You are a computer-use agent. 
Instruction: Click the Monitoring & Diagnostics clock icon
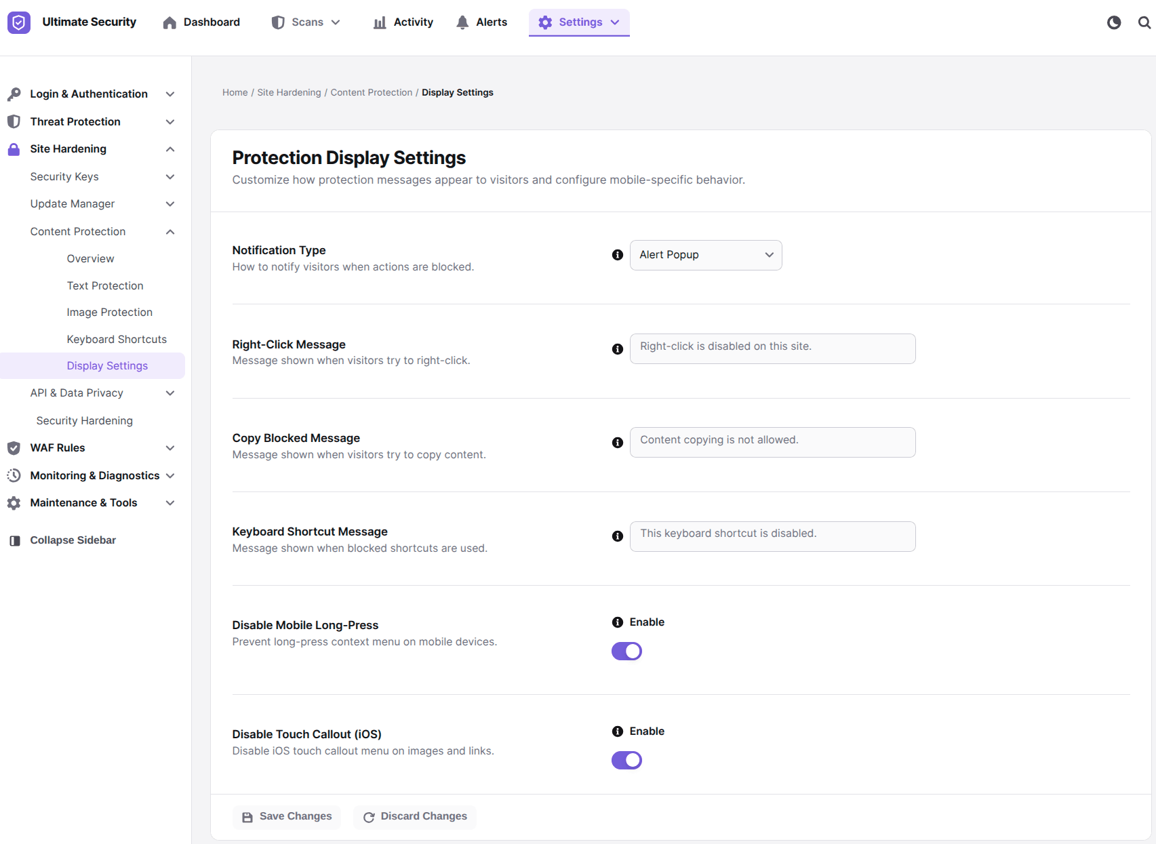tap(14, 476)
